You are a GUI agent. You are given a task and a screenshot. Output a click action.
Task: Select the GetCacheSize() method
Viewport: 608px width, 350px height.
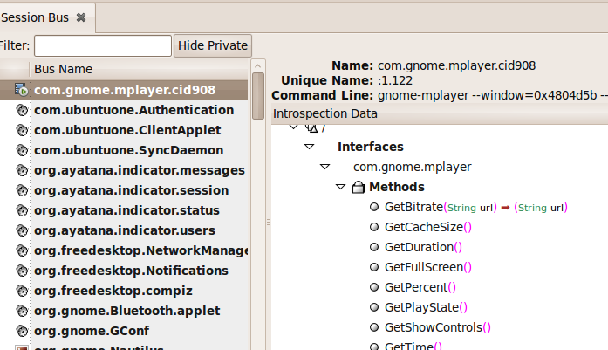tap(428, 227)
